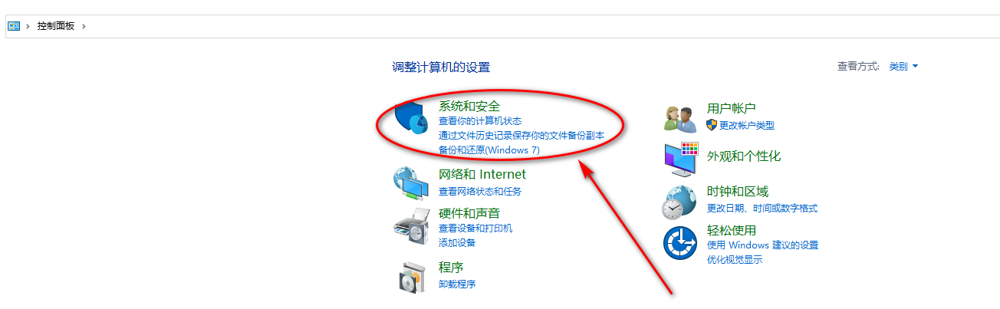Expand the 类别 view-by dropdown
Image resolution: width=1000 pixels, height=309 pixels.
click(903, 67)
